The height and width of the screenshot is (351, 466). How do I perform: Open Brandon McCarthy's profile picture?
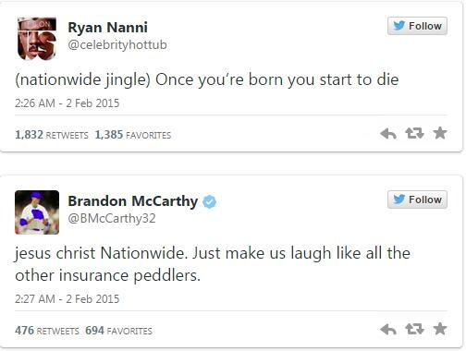[x=37, y=212]
